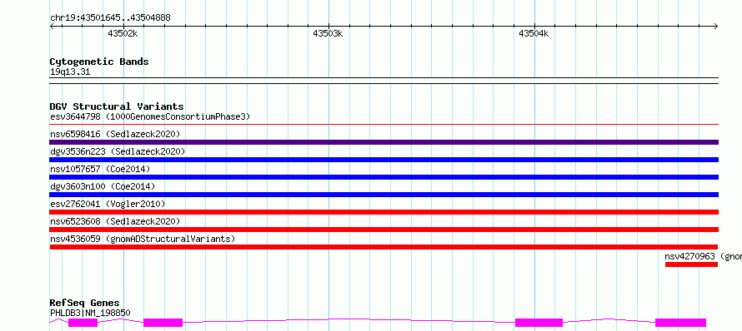Select the DGV Structural Variants track title
Screen dimensions: 742x331
(117, 106)
